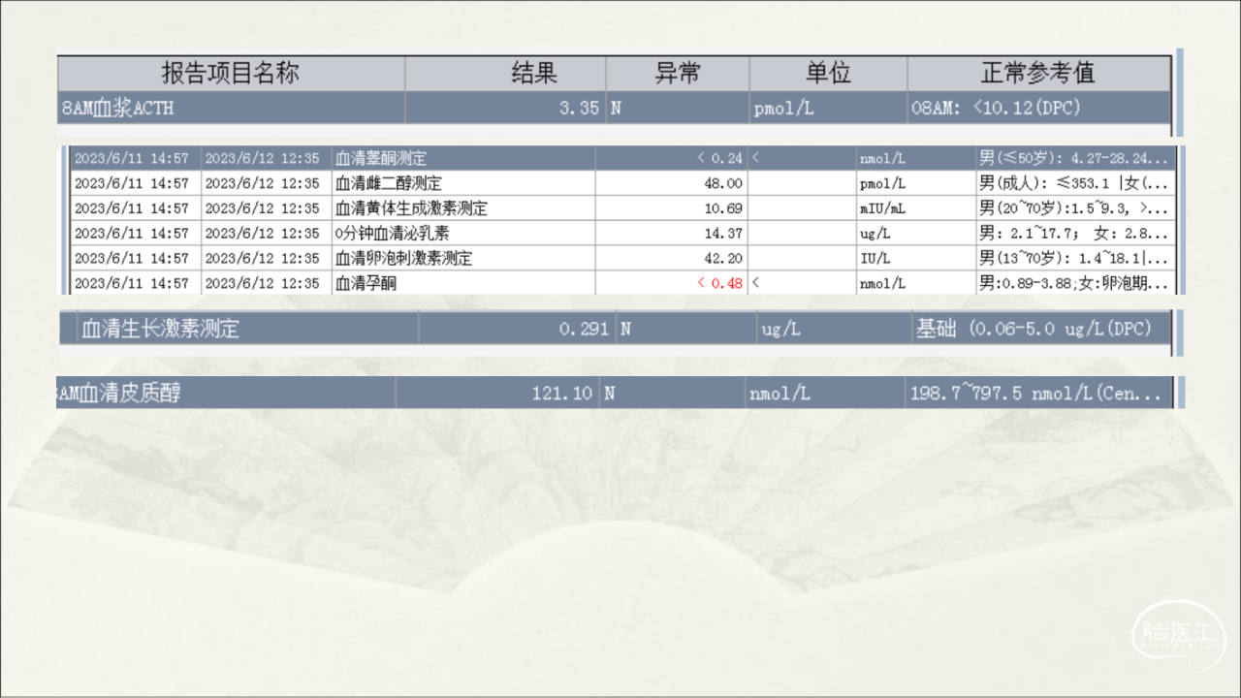
Task: Select the 8AM血浆ACTH item name cell
Action: tap(117, 108)
